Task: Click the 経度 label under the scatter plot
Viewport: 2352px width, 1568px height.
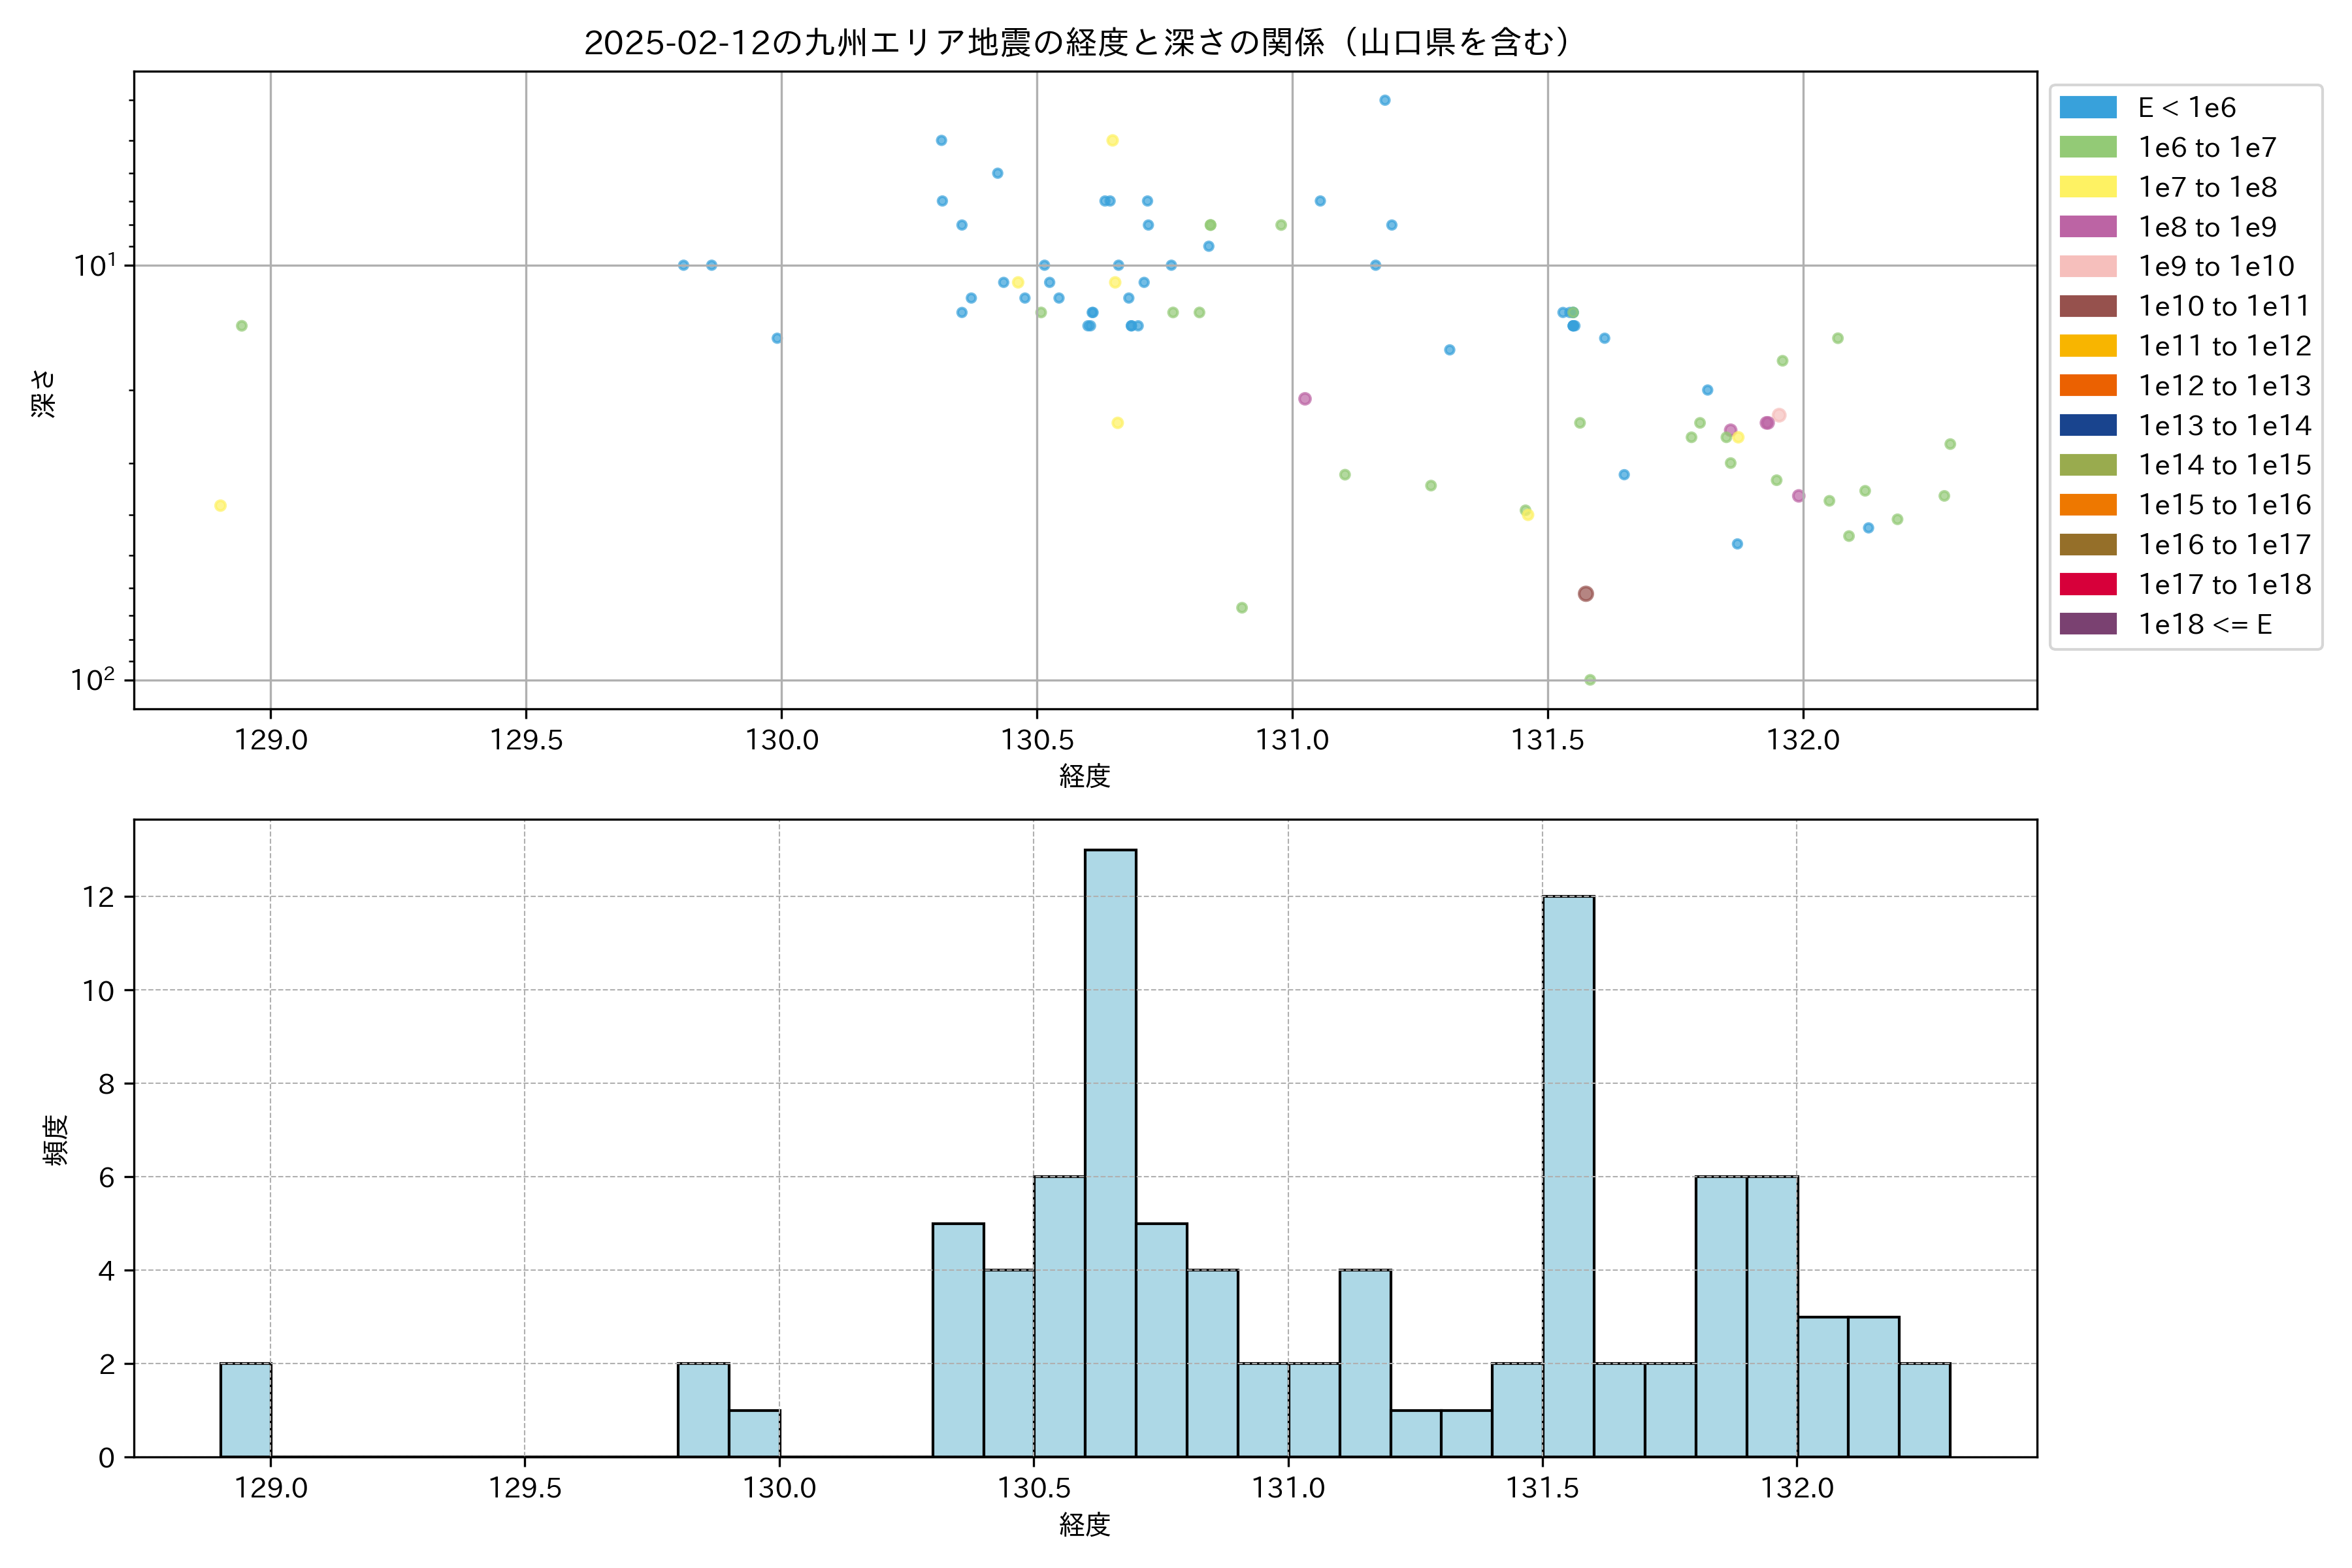Action: coord(1085,776)
